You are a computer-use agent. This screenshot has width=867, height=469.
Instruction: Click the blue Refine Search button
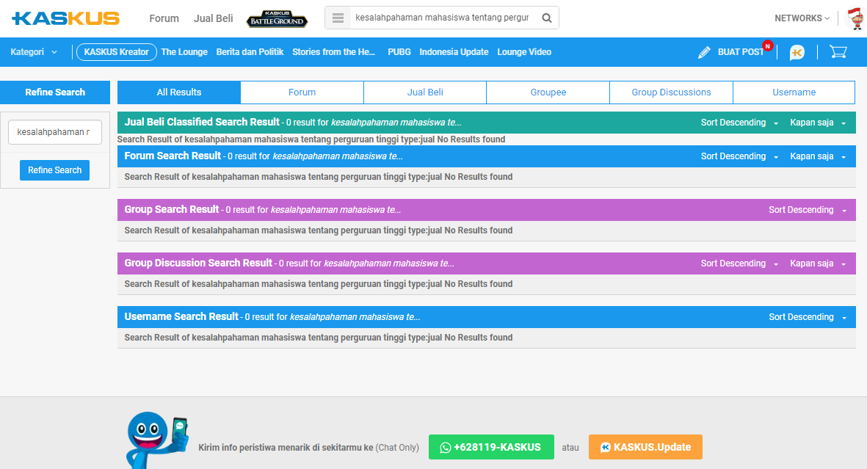[x=55, y=170]
